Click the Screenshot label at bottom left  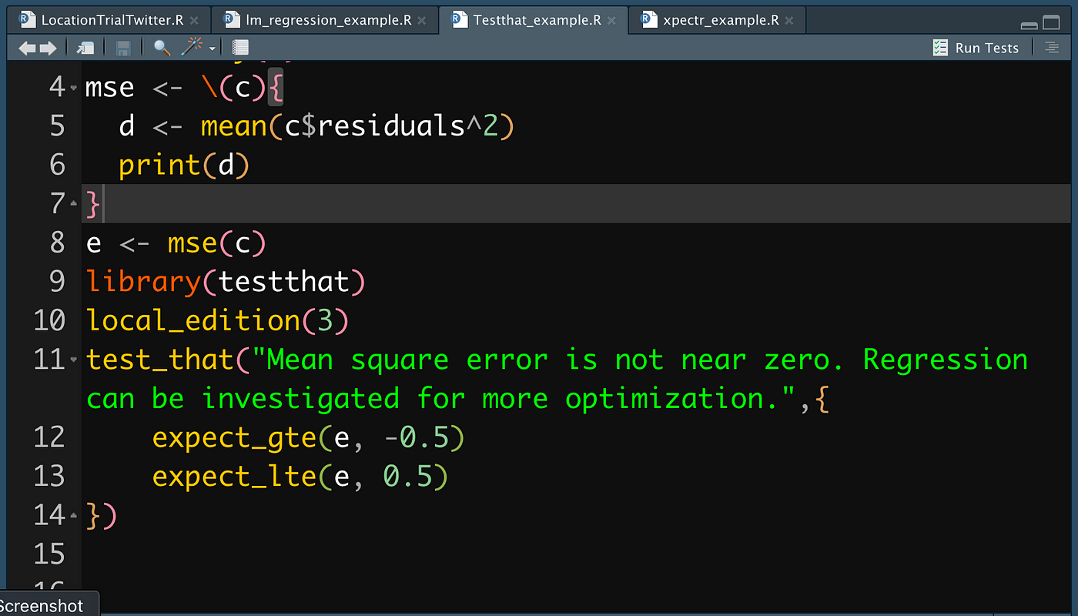click(42, 606)
